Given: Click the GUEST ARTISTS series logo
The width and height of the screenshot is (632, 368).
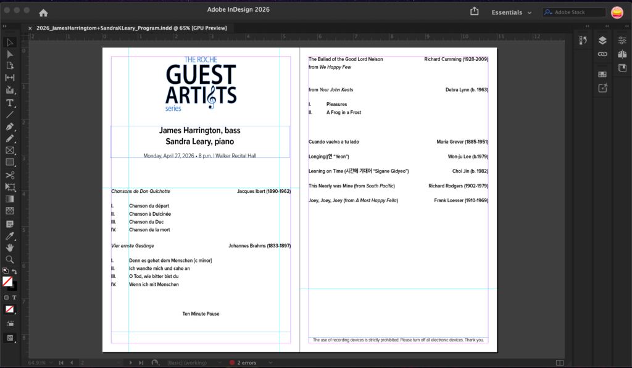Looking at the screenshot, I should (x=201, y=84).
